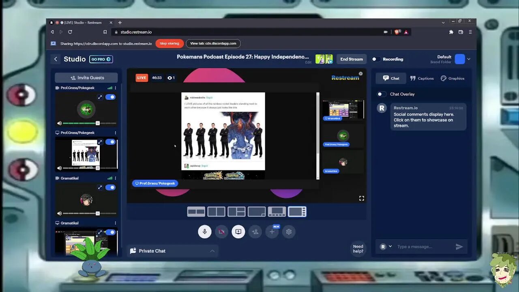Open the [LIVE] Studio – Restream tab
Viewport: 519px width, 292px height.
pyautogui.click(x=81, y=23)
